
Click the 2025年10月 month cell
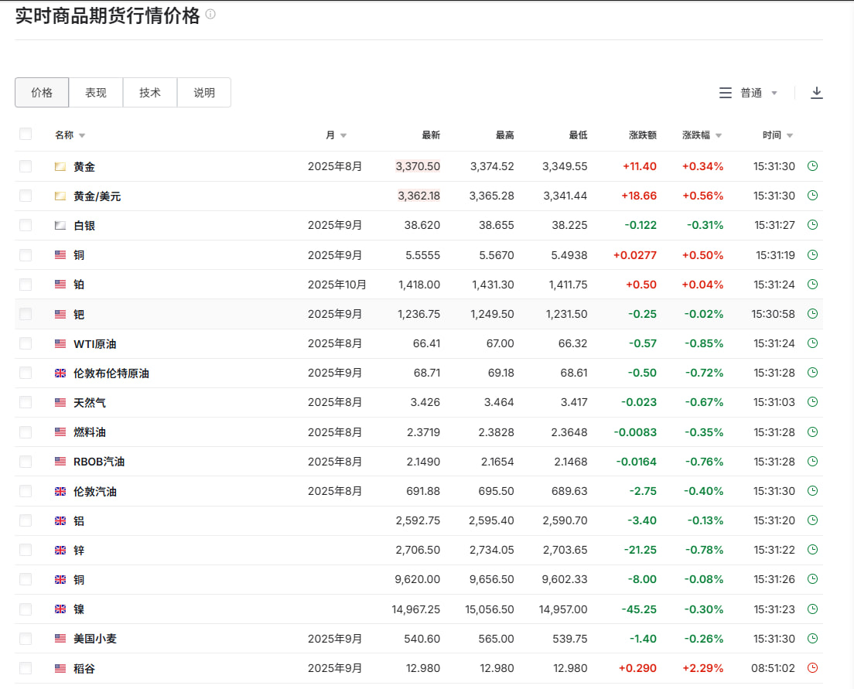337,285
